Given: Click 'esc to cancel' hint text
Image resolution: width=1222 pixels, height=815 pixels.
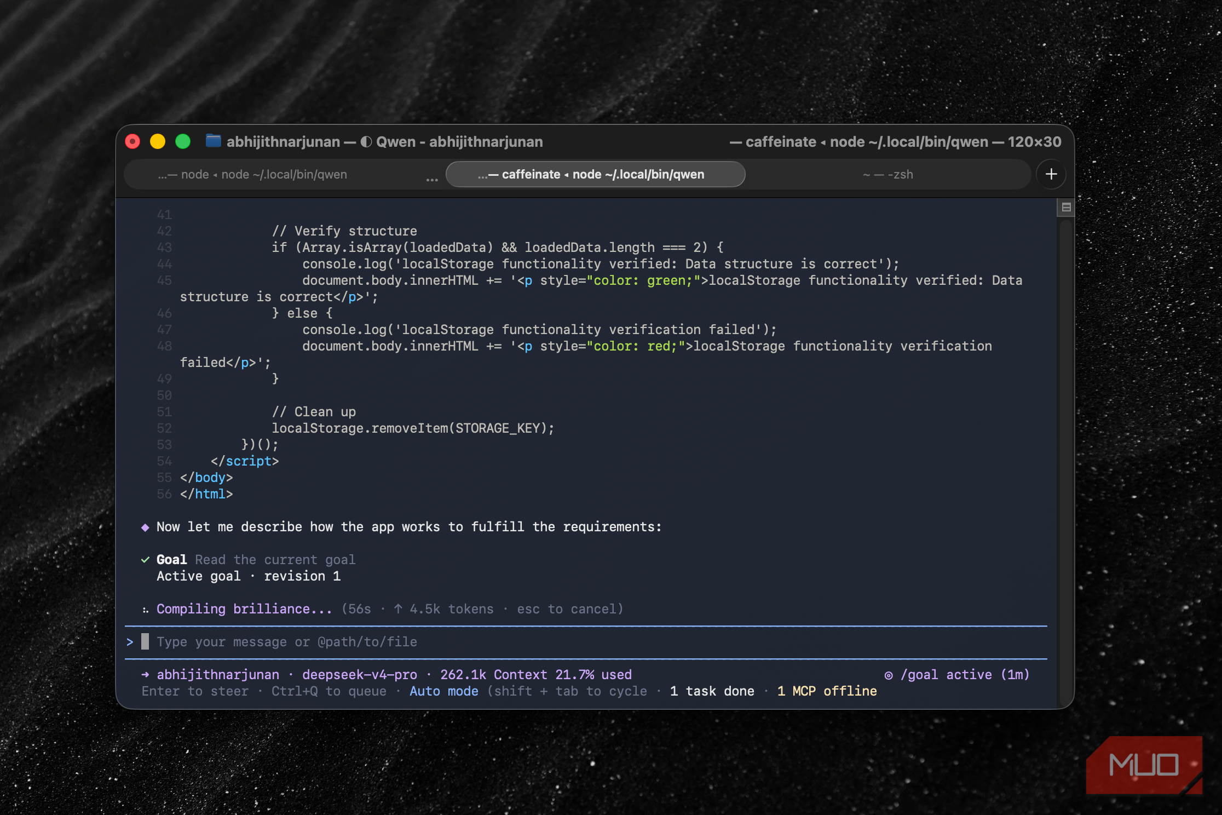Looking at the screenshot, I should 567,609.
